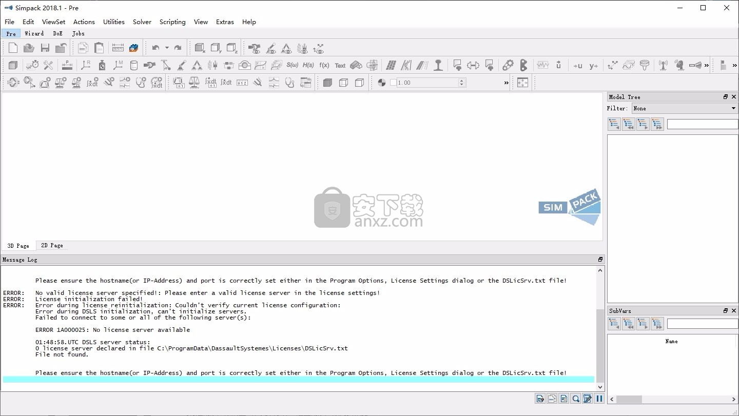This screenshot has height=416, width=739.
Task: Click the magnifier search icon in Message Log
Action: coord(576,399)
